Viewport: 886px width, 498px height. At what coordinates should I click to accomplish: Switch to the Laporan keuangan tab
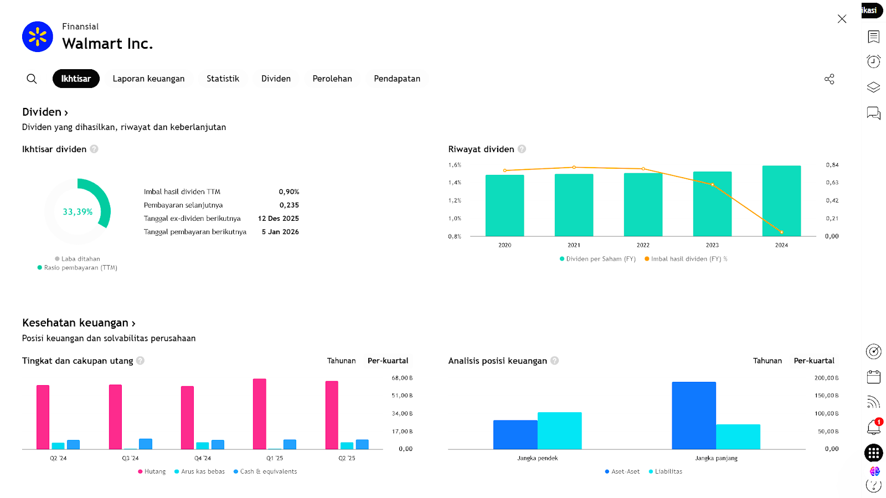coord(148,79)
